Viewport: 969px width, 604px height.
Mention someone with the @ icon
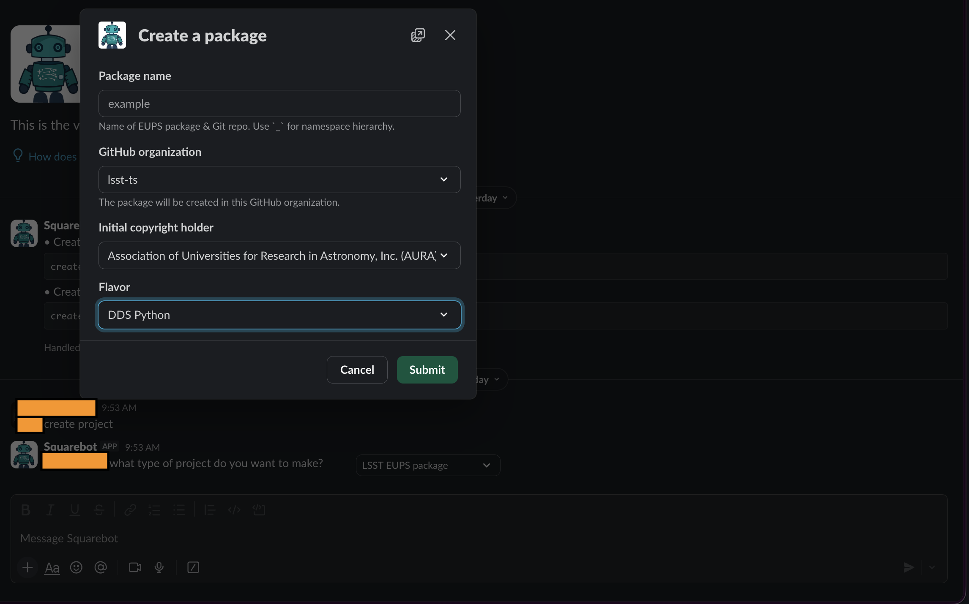(101, 567)
